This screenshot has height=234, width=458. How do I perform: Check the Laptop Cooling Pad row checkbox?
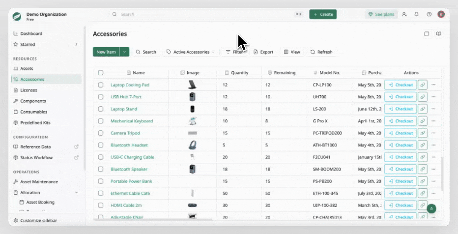click(x=101, y=85)
